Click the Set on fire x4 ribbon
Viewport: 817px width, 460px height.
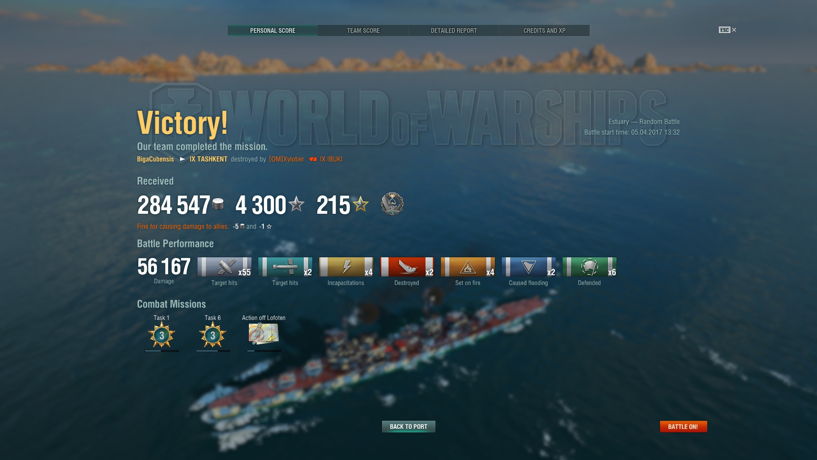[x=468, y=267]
